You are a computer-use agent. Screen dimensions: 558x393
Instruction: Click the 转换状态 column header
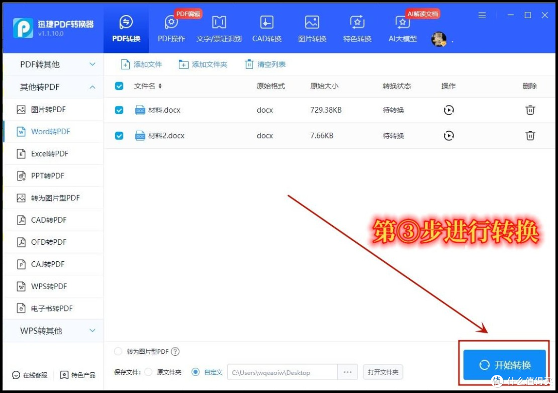click(397, 86)
